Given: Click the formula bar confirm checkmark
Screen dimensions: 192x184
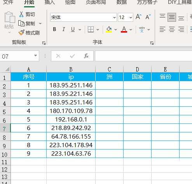Looking at the screenshot, I should tap(72, 56).
